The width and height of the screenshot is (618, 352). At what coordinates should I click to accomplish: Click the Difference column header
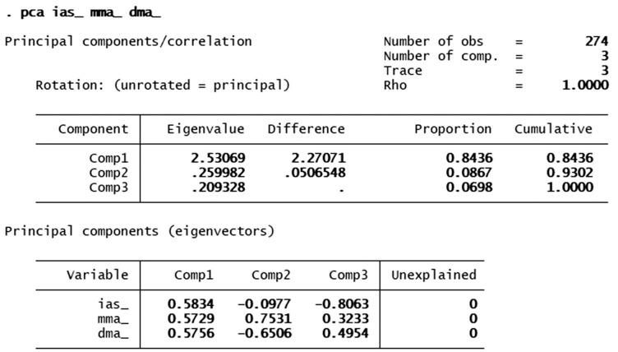tap(306, 129)
